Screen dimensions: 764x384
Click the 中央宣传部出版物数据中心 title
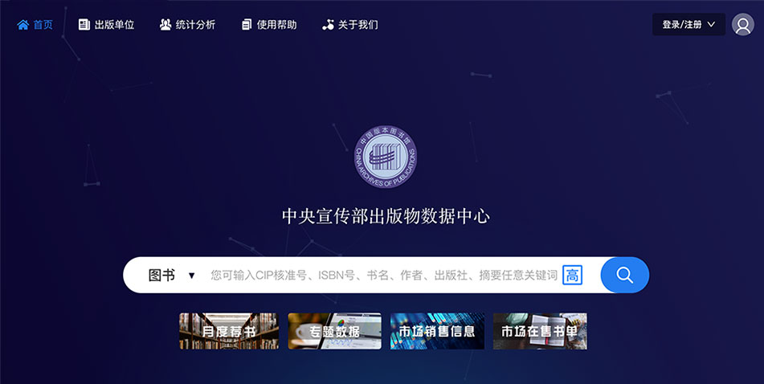386,216
